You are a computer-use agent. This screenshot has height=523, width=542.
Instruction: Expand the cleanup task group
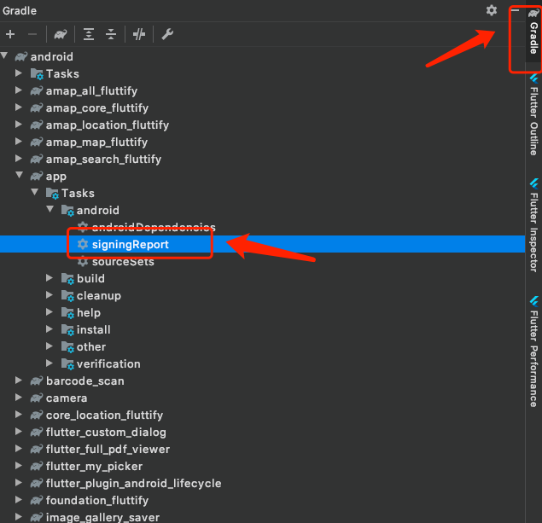click(50, 294)
